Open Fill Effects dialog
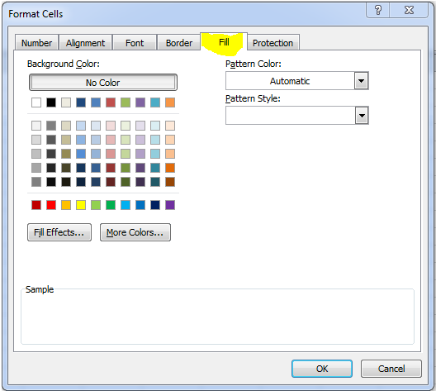Viewport: 436px width, 391px height. tap(59, 232)
